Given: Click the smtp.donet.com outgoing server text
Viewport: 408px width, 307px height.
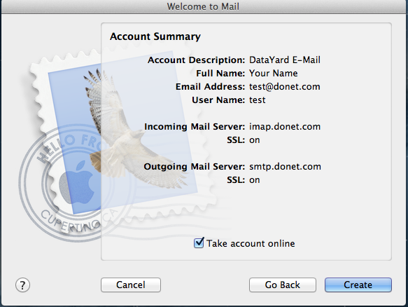Looking at the screenshot, I should [x=286, y=167].
